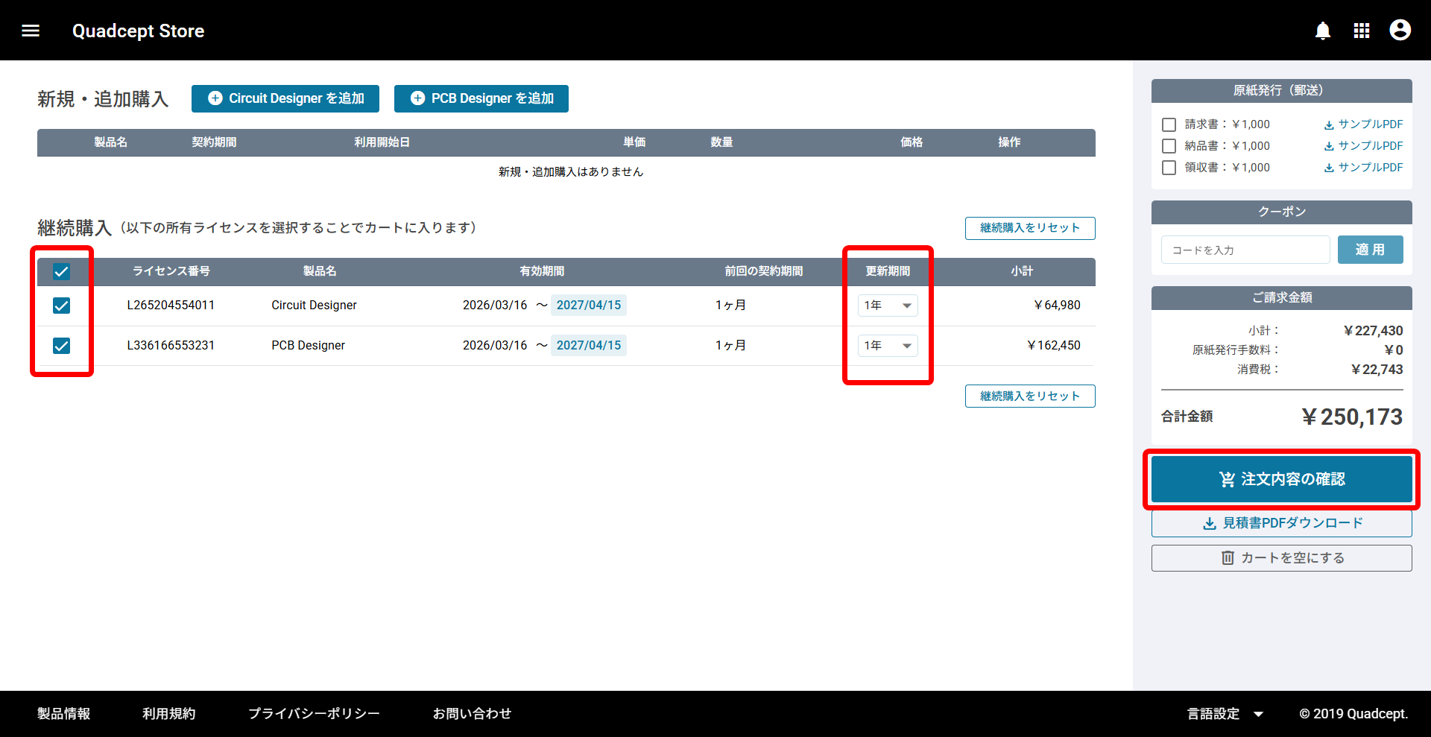Focus the coupon code input field
The image size is (1431, 737).
point(1245,250)
